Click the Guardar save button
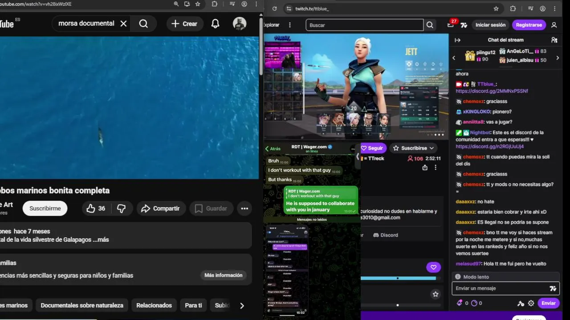Viewport: 570px width, 320px height. [x=211, y=208]
